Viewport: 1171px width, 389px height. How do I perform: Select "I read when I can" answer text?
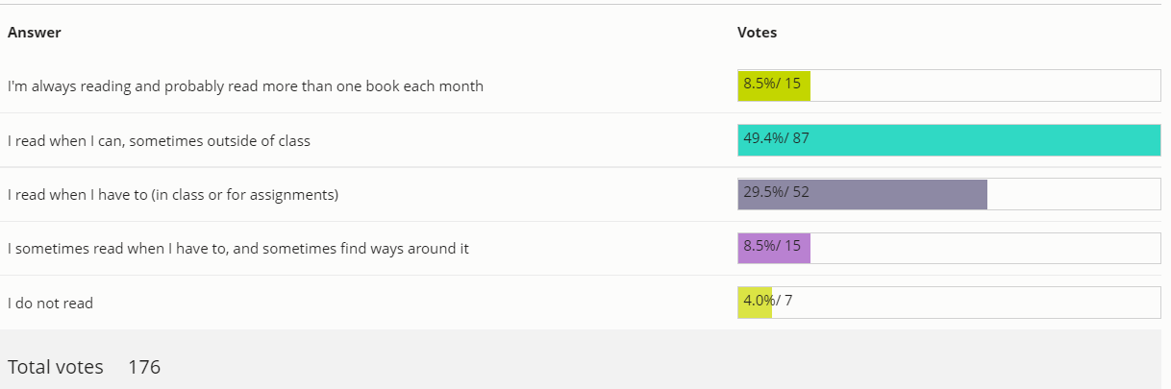pyautogui.click(x=159, y=141)
